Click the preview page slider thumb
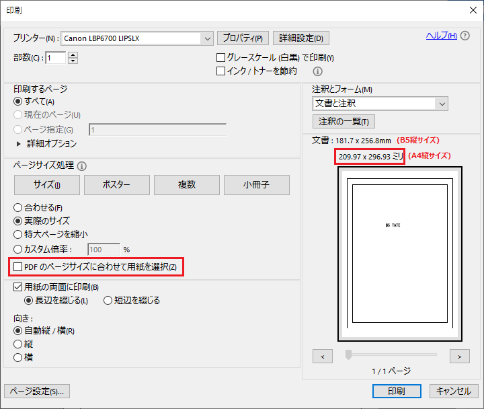The height and width of the screenshot is (409, 484). coord(348,355)
